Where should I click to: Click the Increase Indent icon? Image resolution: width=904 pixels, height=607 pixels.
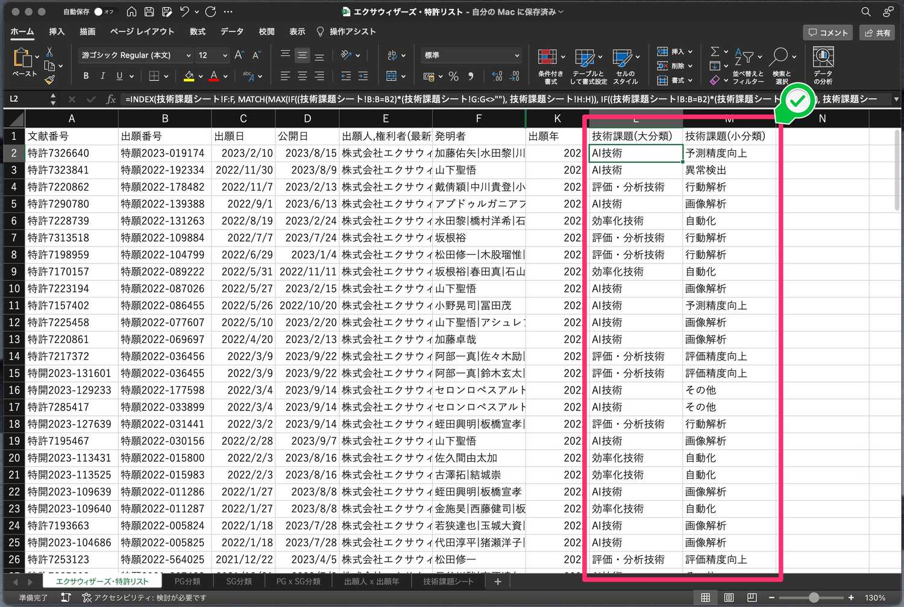pyautogui.click(x=363, y=76)
